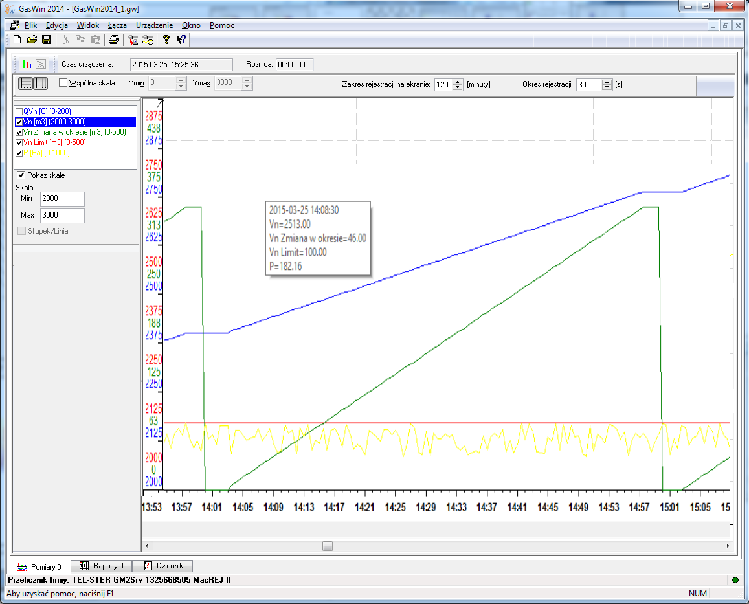
Task: Click Vn=2513.00 in the chart tooltip
Action: [x=290, y=224]
